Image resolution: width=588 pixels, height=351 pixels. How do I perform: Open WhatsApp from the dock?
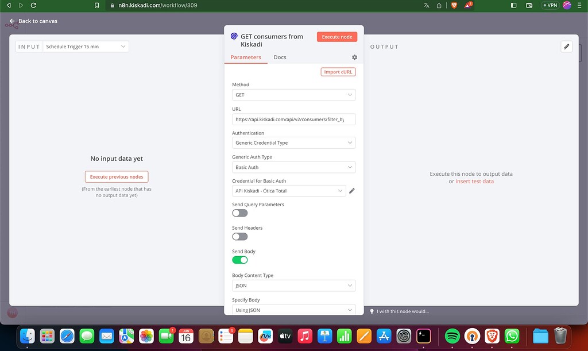pyautogui.click(x=512, y=336)
